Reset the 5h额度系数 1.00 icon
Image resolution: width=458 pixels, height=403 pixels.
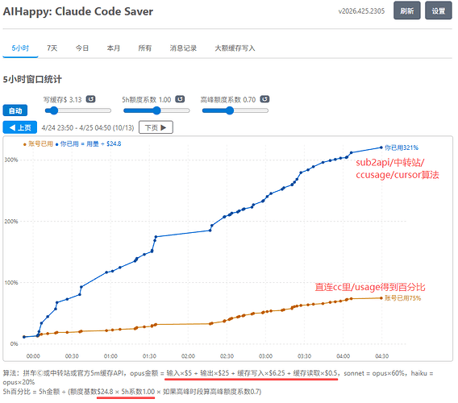180,100
